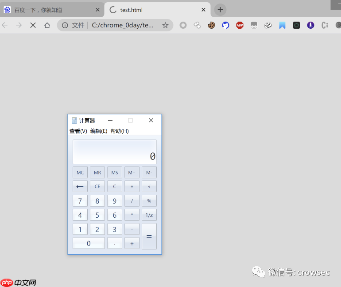Viewport: 341px width, 287px height.
Task: Open the cookie extension icon
Action: tap(211, 25)
